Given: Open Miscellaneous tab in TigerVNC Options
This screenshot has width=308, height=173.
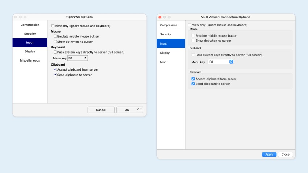Looking at the screenshot, I should [30, 60].
